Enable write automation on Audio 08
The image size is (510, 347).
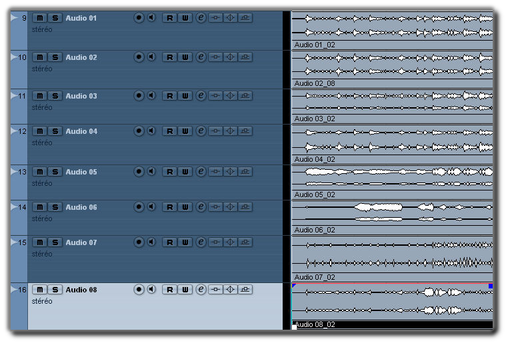tap(185, 290)
